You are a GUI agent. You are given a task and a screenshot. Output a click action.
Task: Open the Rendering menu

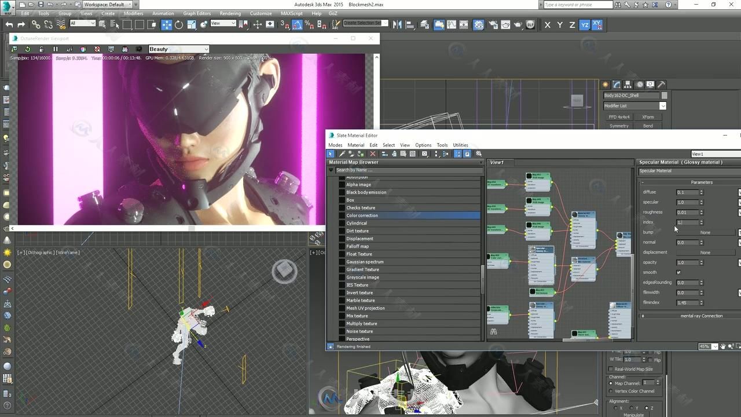(230, 13)
